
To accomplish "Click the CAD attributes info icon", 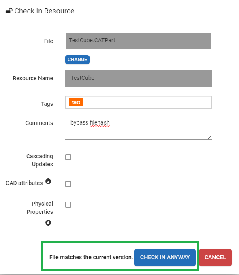I will (x=48, y=181).
